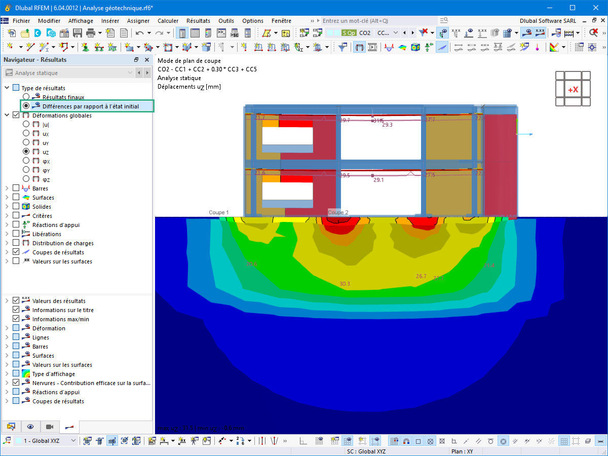
Task: Toggle the result sections icon in toolbar
Action: click(442, 47)
